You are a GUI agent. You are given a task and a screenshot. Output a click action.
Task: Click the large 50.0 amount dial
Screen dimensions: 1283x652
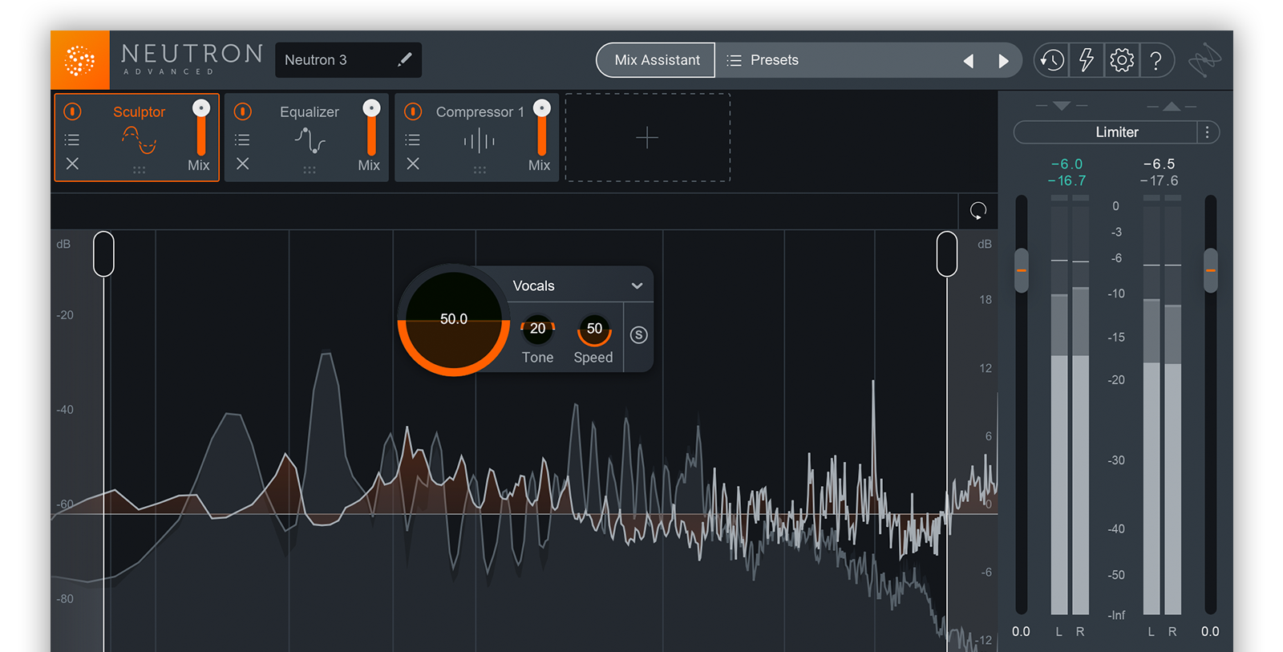coord(454,320)
